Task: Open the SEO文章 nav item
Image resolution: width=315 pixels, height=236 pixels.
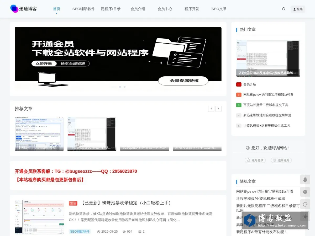Action: [219, 9]
